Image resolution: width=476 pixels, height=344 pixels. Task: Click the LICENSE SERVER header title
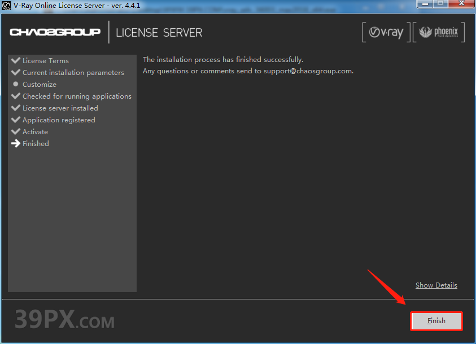click(x=159, y=33)
